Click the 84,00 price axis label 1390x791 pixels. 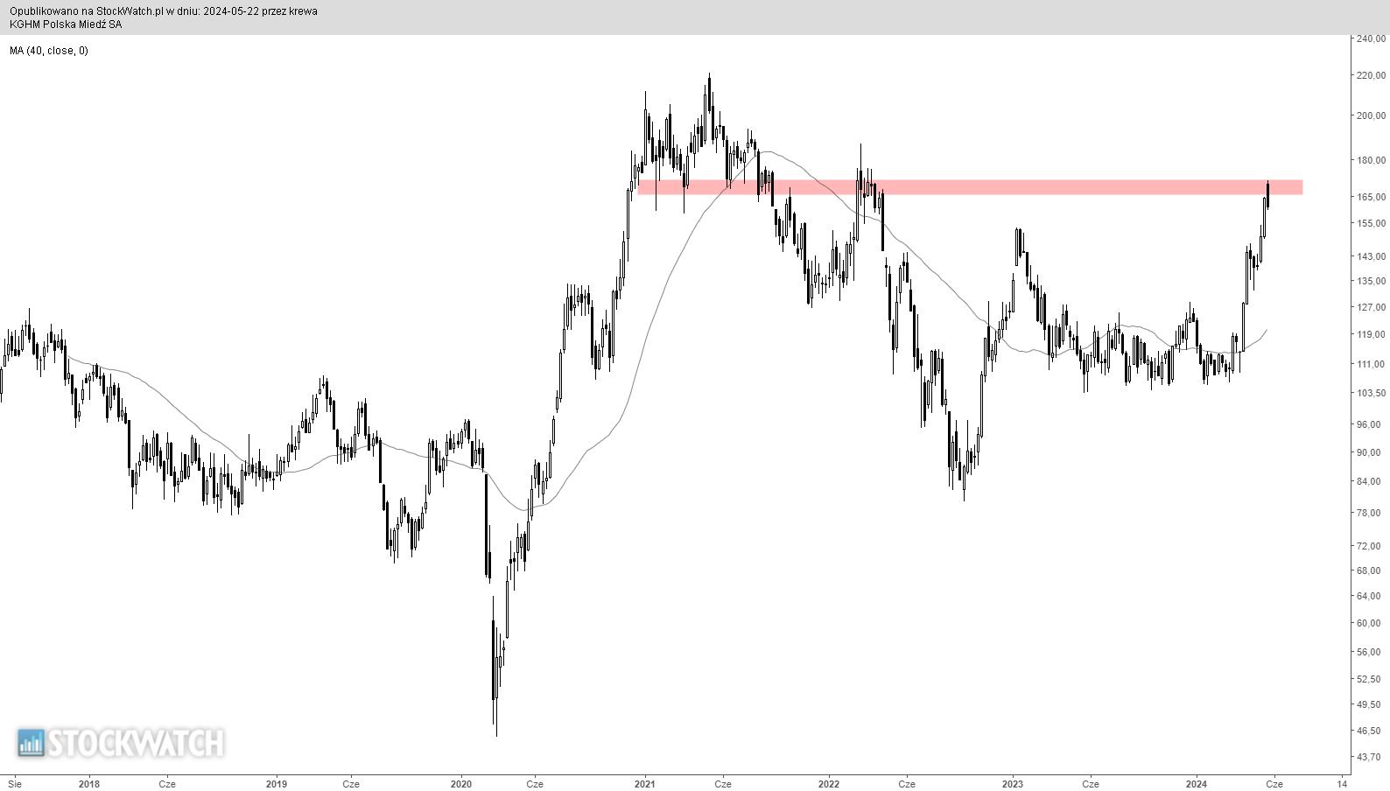pos(1368,481)
